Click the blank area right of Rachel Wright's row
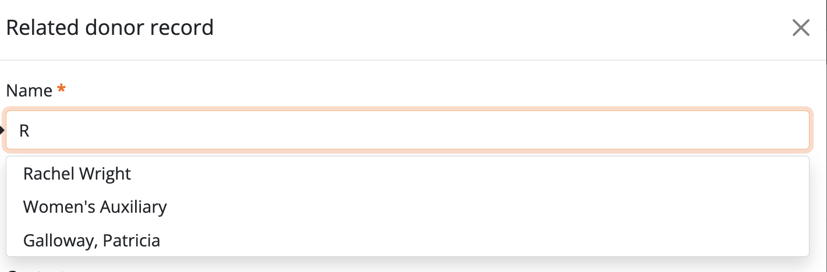 pos(466,173)
